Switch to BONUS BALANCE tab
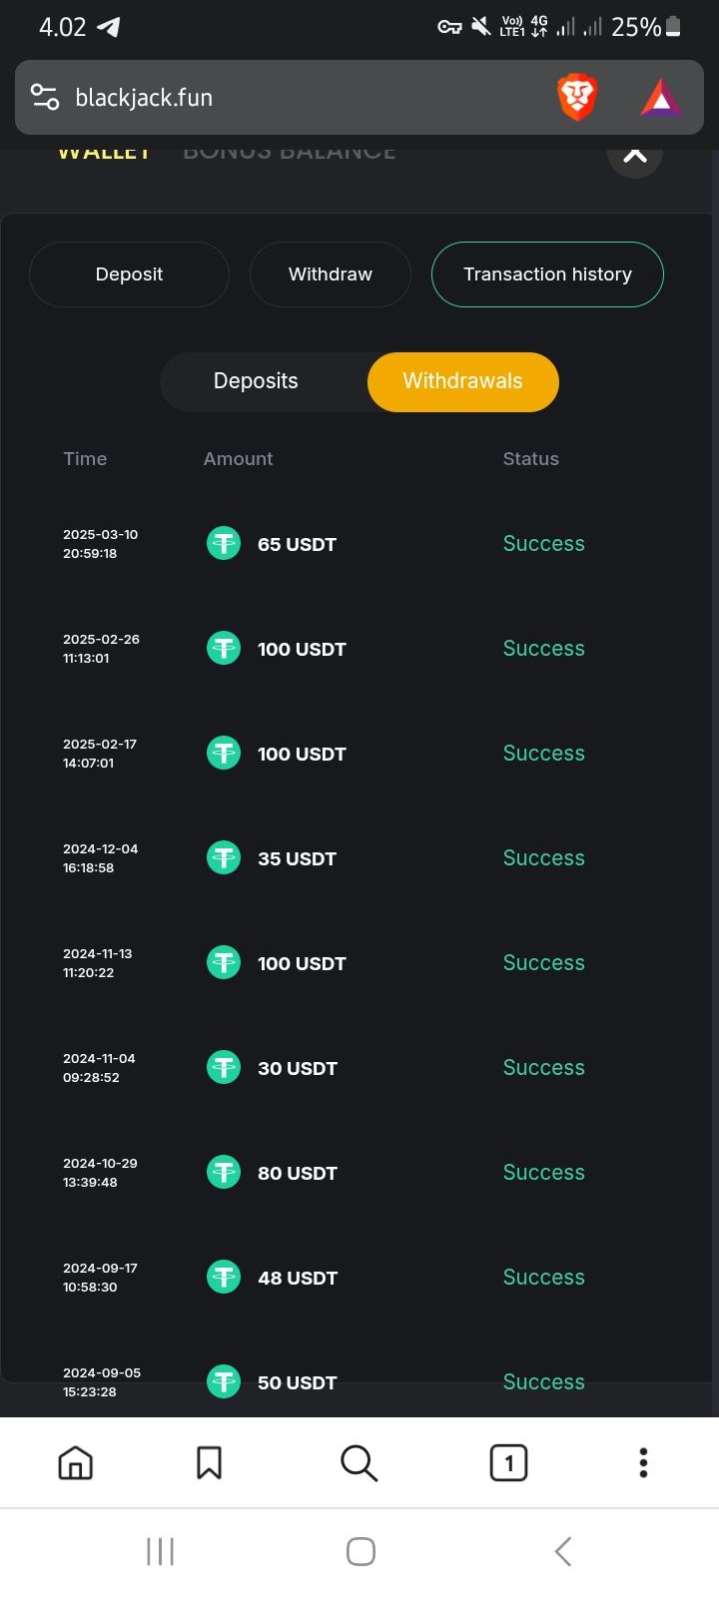719x1597 pixels. click(290, 154)
